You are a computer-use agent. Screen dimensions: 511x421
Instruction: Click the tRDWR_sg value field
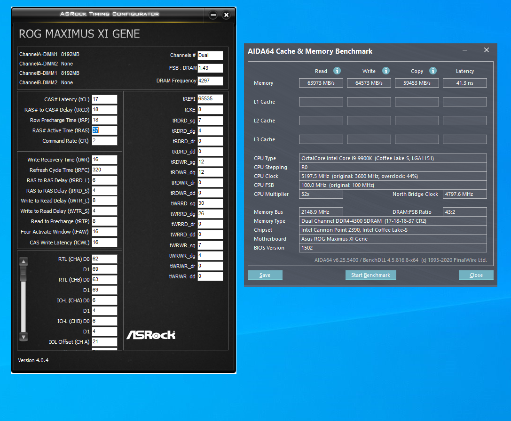click(x=210, y=162)
